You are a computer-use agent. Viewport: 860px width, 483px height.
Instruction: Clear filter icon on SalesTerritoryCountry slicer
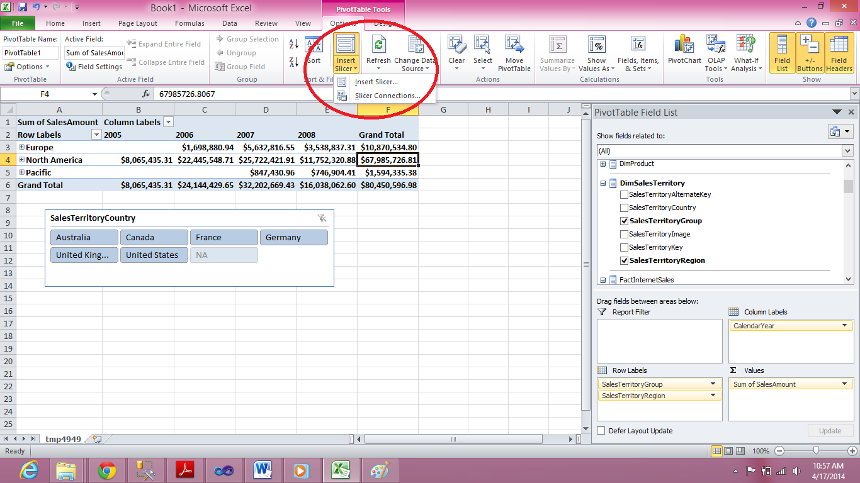[x=322, y=218]
